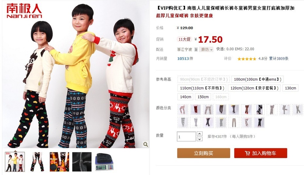Choose the 150cm height option

(203, 97)
